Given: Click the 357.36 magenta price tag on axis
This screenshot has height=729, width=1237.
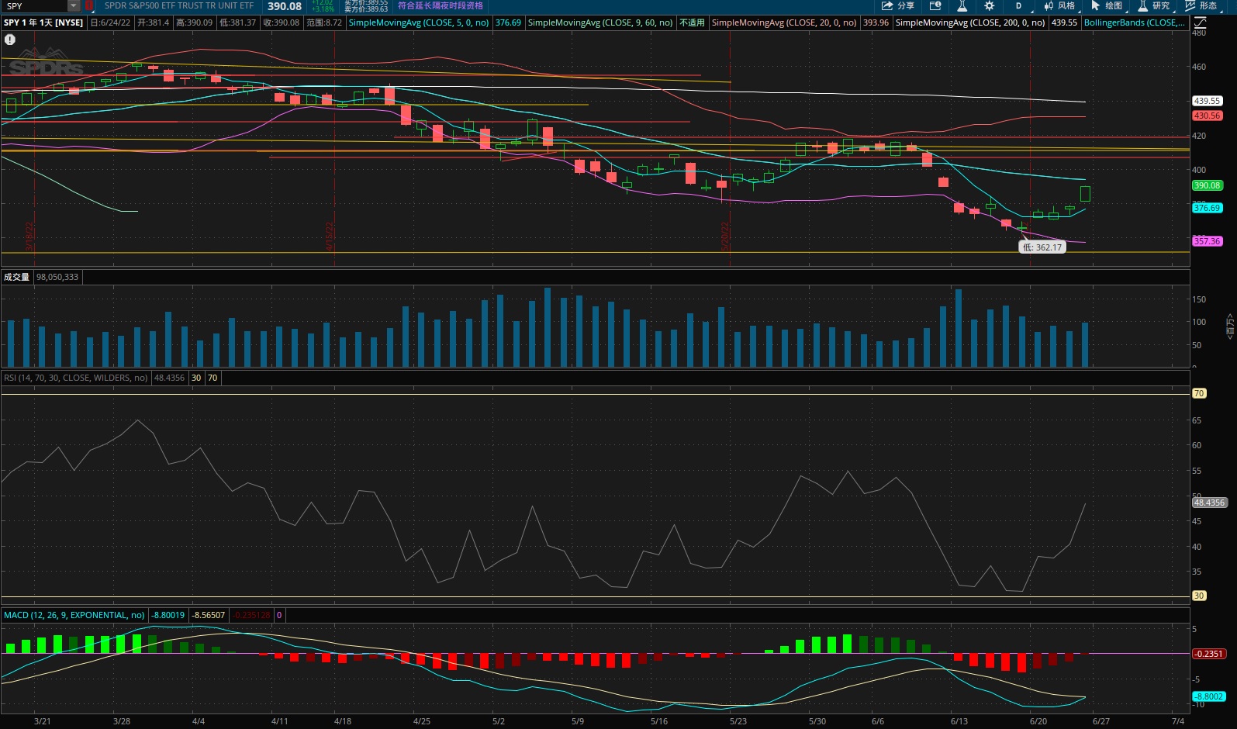Looking at the screenshot, I should (1207, 241).
